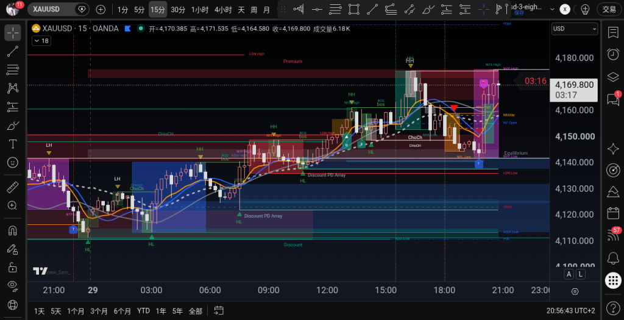Open chats with one notification
The image size is (624, 320).
click(x=613, y=99)
